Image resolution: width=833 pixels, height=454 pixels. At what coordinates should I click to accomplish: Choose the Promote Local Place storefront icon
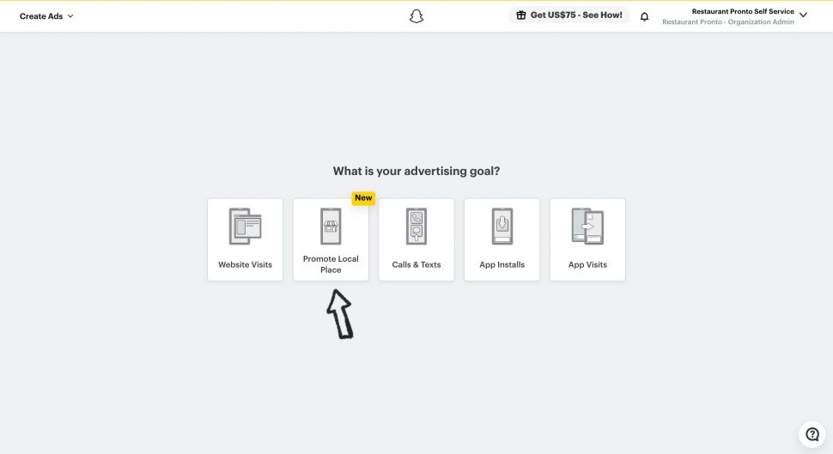331,227
